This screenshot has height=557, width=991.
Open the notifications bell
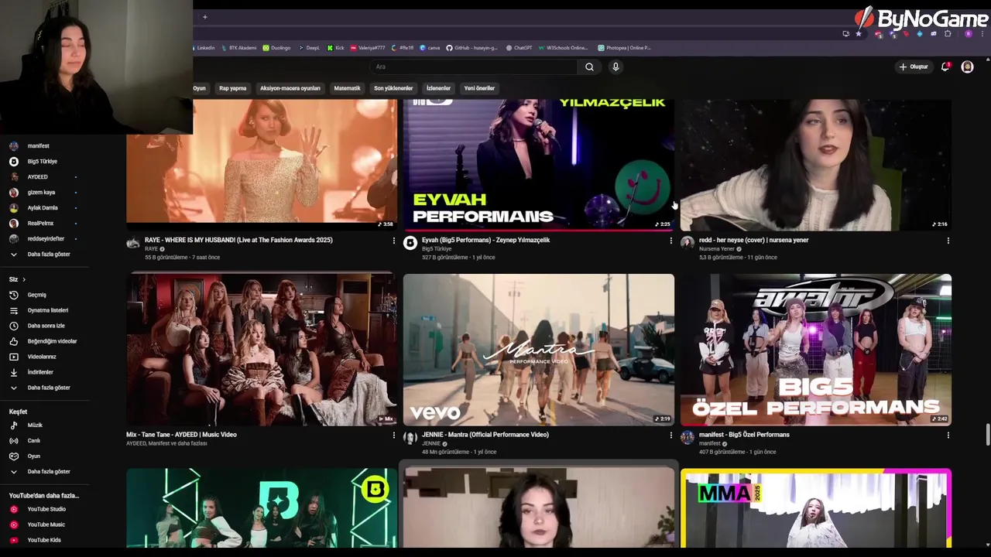[945, 67]
